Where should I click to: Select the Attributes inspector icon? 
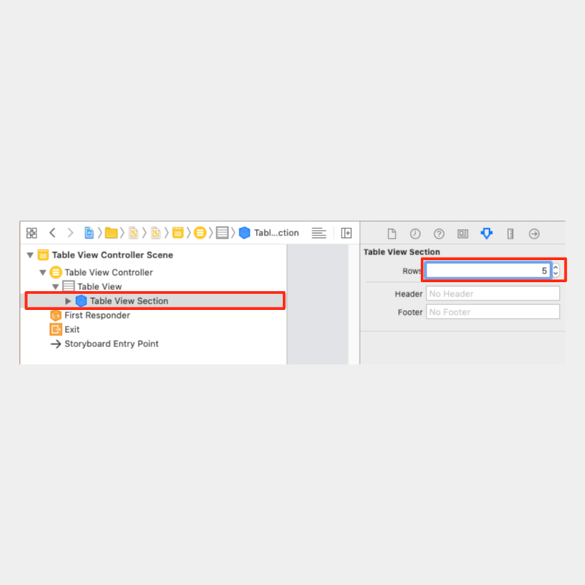(x=487, y=234)
